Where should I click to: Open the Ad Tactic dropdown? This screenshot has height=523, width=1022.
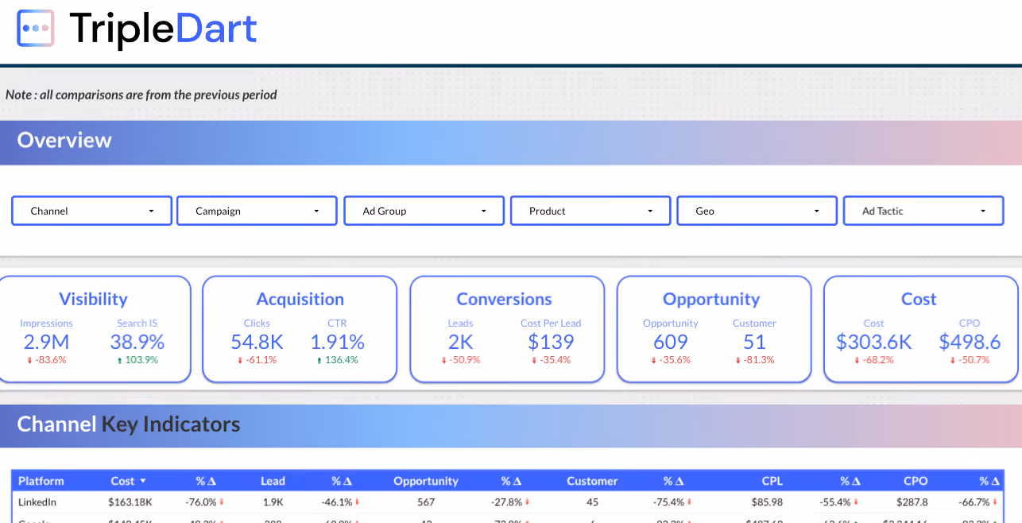pyautogui.click(x=923, y=211)
